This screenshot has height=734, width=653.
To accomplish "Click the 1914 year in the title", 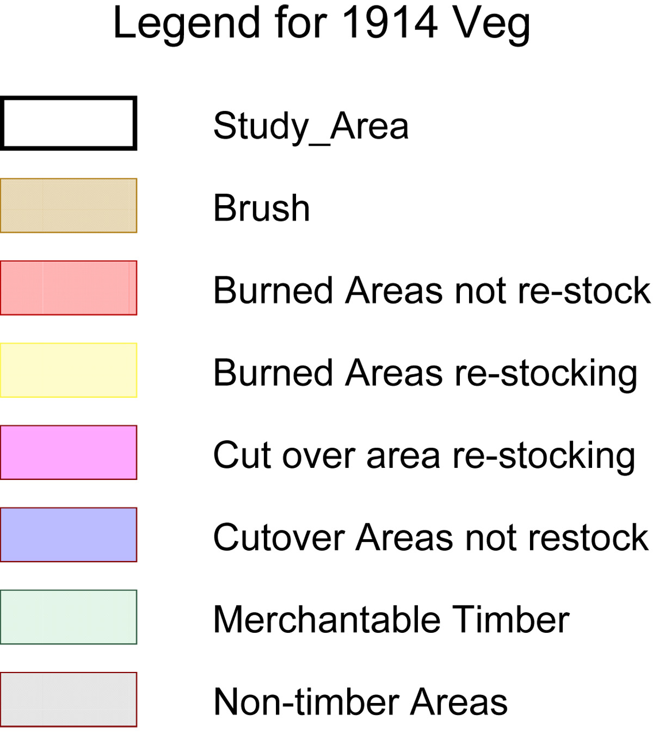I will (x=390, y=23).
